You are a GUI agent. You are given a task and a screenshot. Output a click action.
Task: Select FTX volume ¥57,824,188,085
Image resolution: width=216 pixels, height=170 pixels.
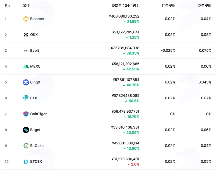126,96
